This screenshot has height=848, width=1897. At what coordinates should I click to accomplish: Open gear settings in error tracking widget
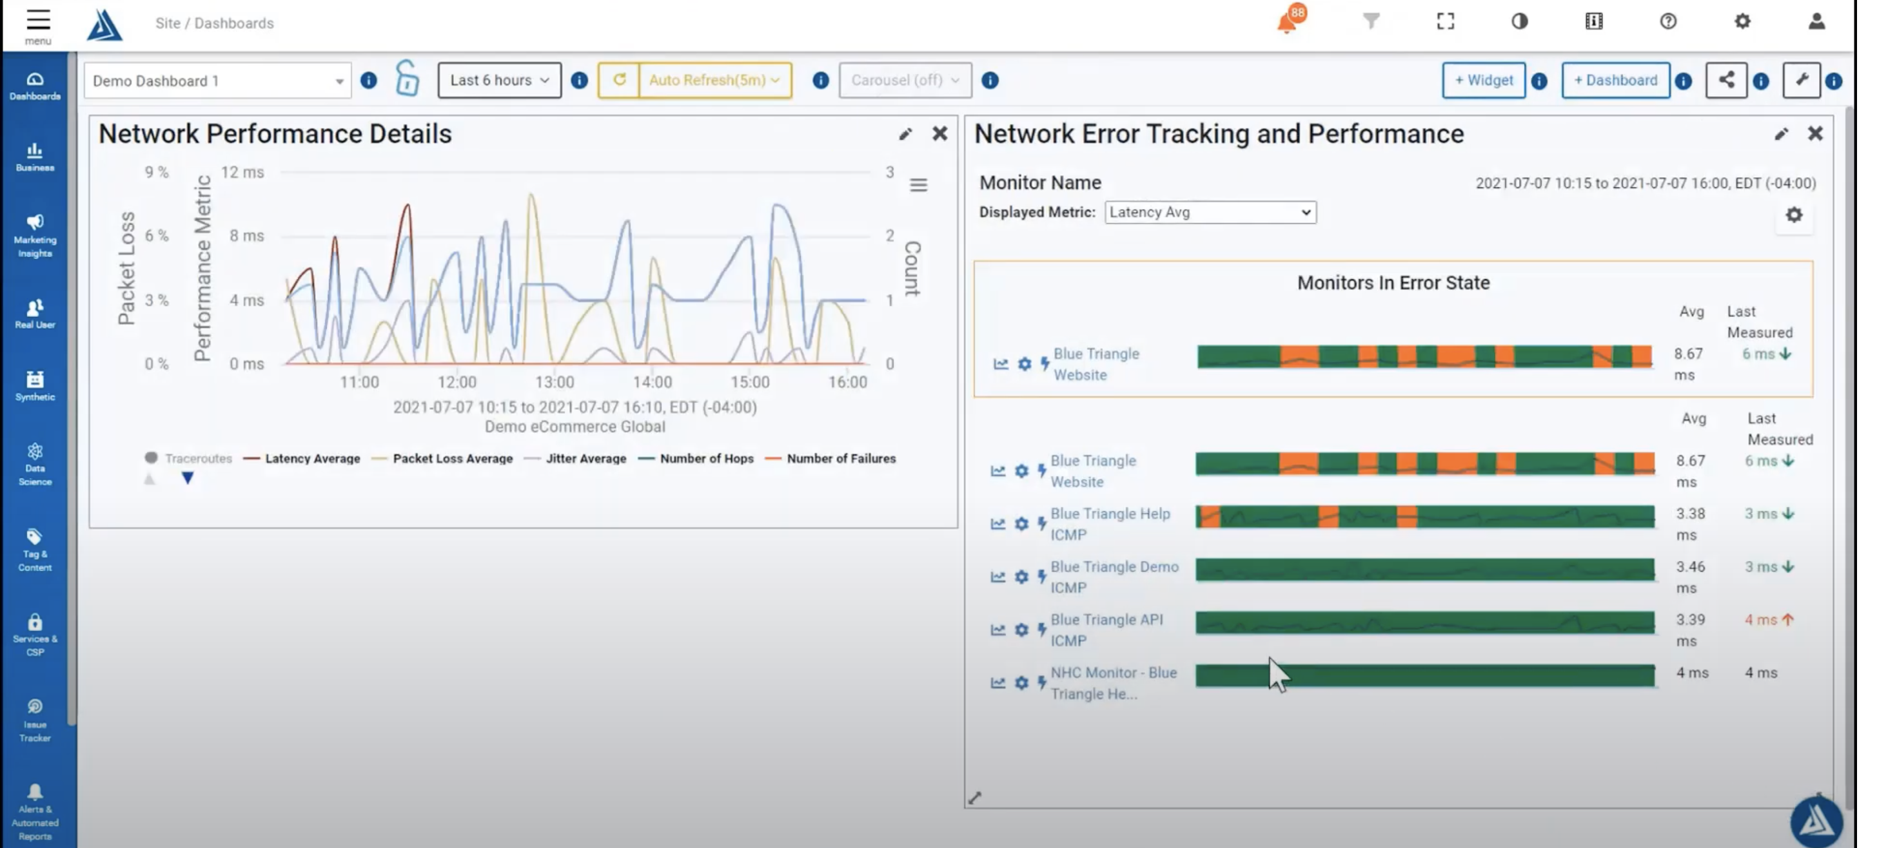[1794, 215]
